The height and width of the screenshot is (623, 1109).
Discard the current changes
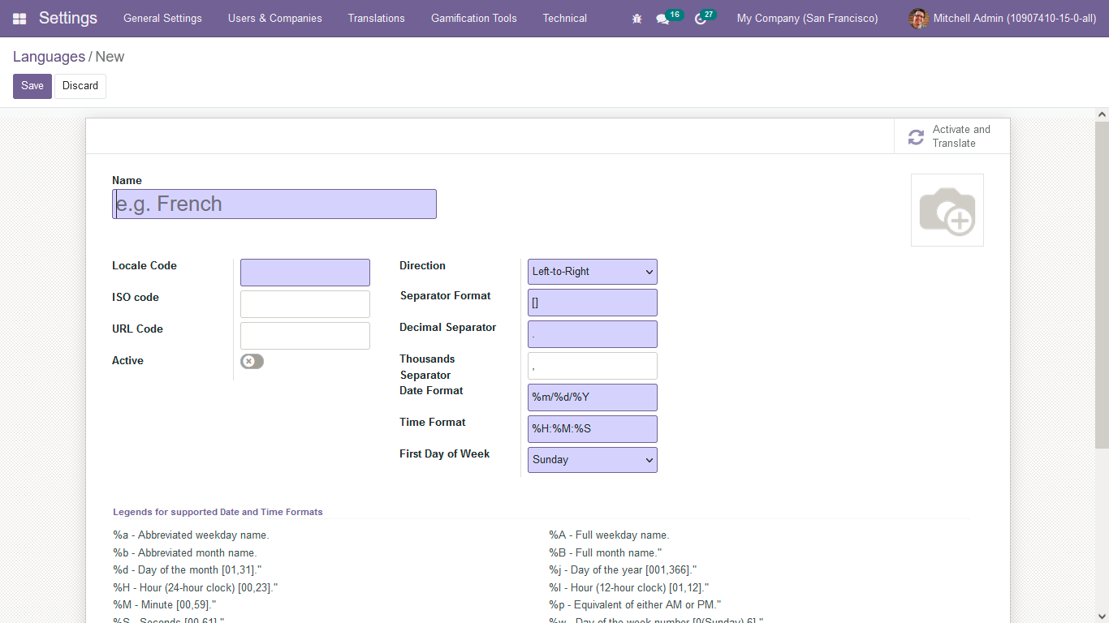[x=80, y=85]
